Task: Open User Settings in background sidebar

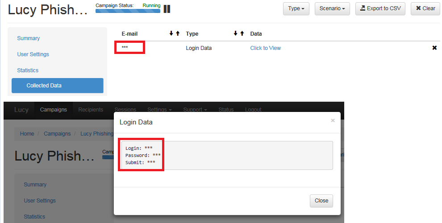Action: tap(40, 201)
